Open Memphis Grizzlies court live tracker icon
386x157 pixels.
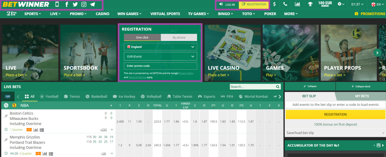[38, 154]
